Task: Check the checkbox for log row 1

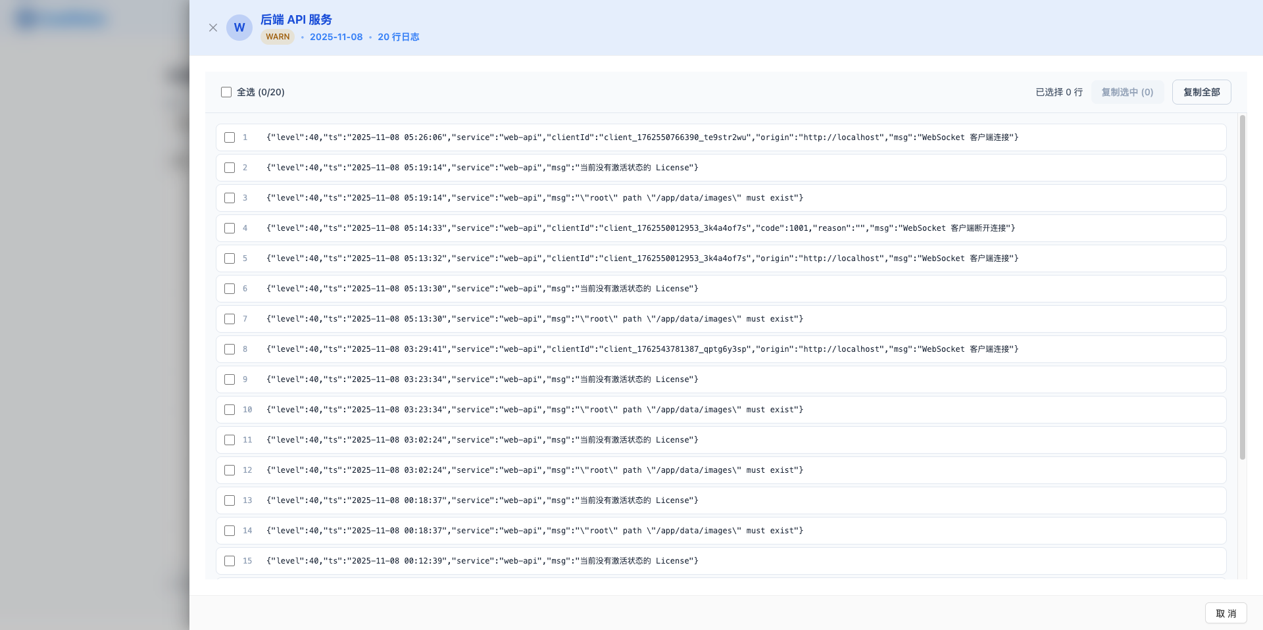Action: (x=230, y=137)
